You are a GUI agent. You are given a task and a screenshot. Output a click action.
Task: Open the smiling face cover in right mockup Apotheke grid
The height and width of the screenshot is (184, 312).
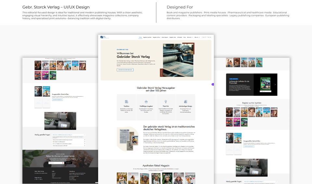[x=252, y=112]
